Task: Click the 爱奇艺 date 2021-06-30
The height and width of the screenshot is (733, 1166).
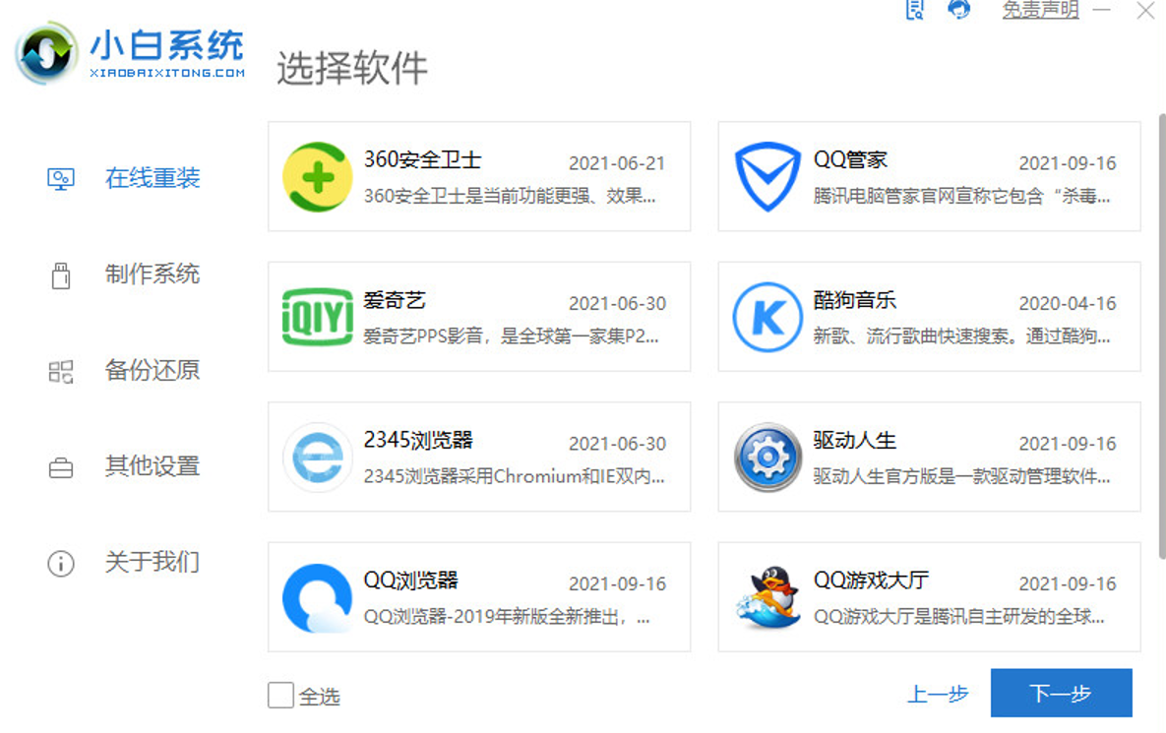Action: coord(617,304)
